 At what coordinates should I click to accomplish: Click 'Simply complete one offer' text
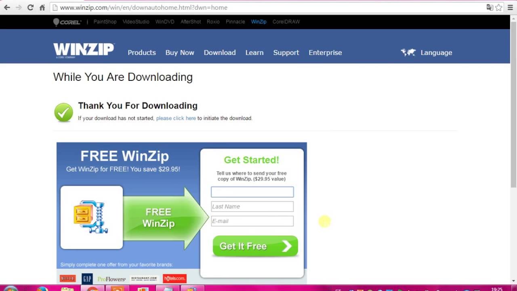click(116, 265)
